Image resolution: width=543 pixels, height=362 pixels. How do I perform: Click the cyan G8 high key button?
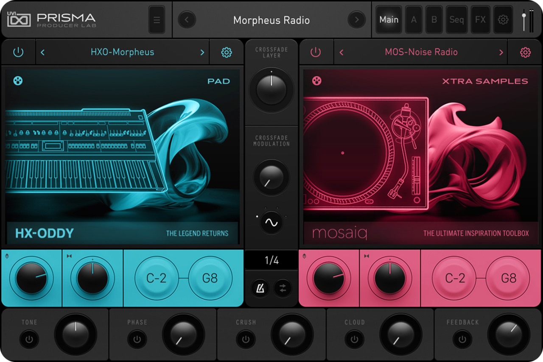(210, 278)
